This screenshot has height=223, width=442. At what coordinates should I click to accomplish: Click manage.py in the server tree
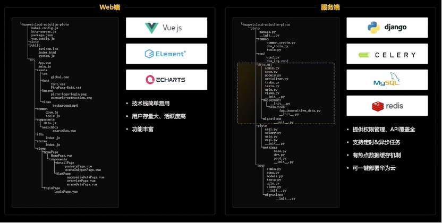(x=268, y=32)
